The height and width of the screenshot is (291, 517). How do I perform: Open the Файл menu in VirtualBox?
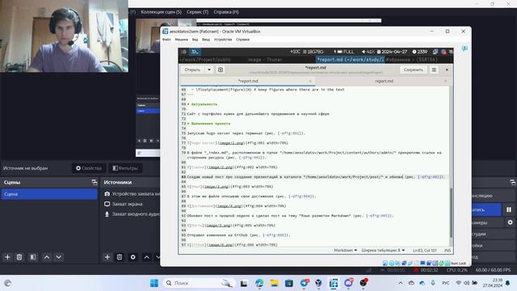click(166, 40)
